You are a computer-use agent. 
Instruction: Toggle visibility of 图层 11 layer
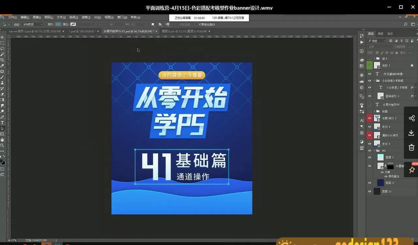click(x=370, y=192)
